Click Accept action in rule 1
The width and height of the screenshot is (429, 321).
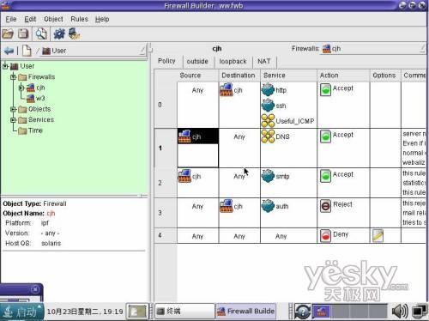(336, 136)
